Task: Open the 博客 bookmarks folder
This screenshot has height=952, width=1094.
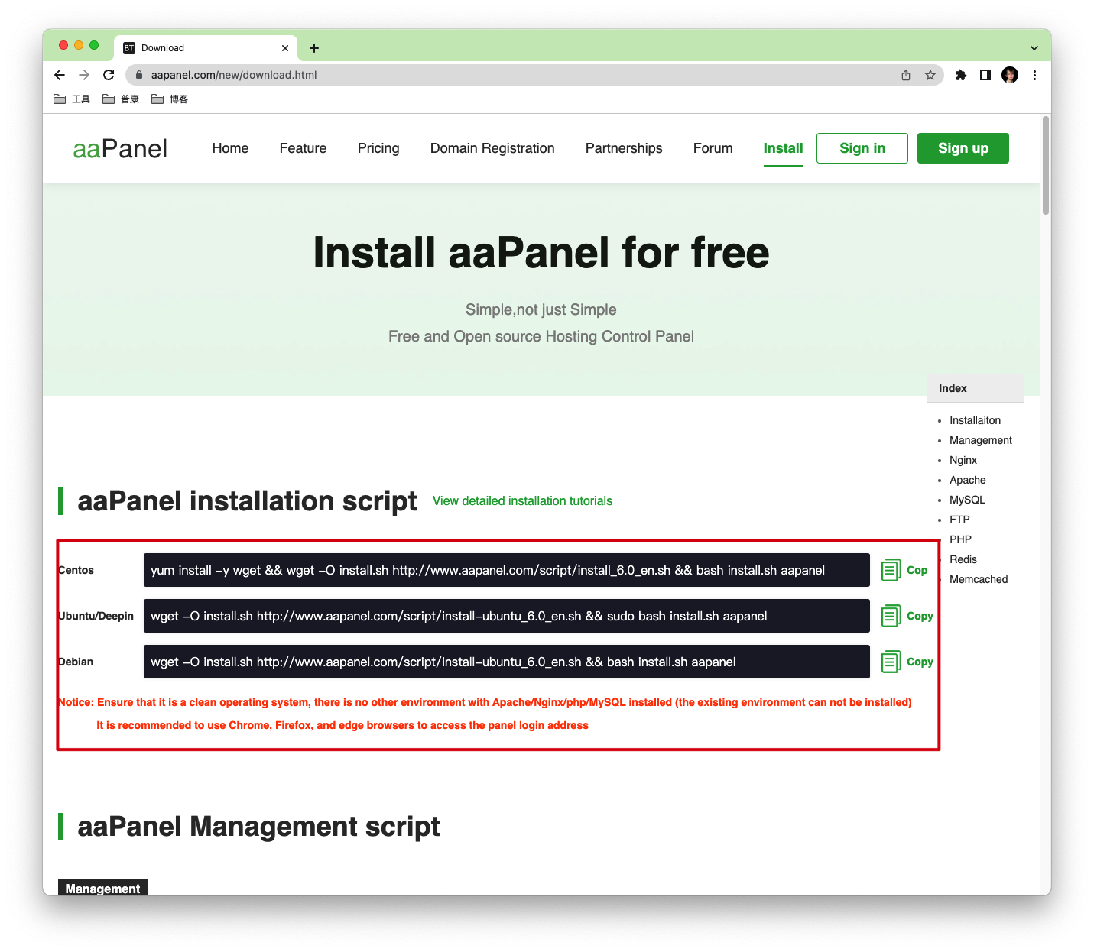Action: tap(170, 99)
